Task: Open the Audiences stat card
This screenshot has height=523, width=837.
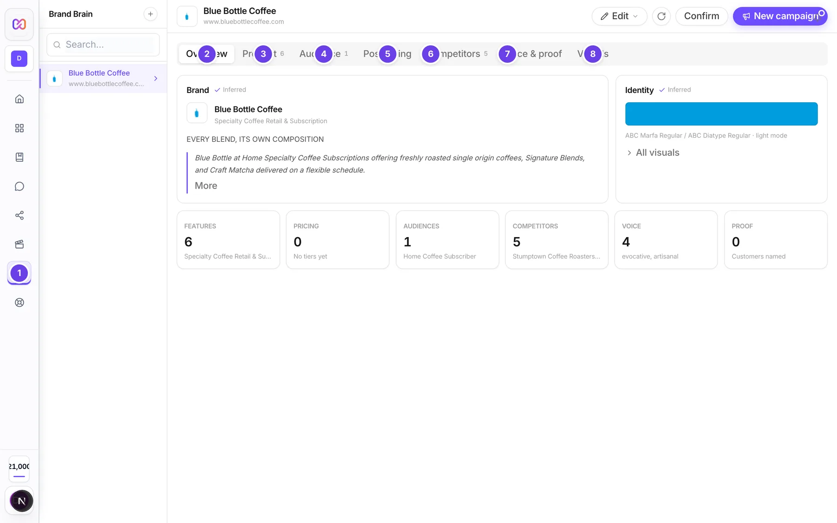Action: tap(447, 240)
